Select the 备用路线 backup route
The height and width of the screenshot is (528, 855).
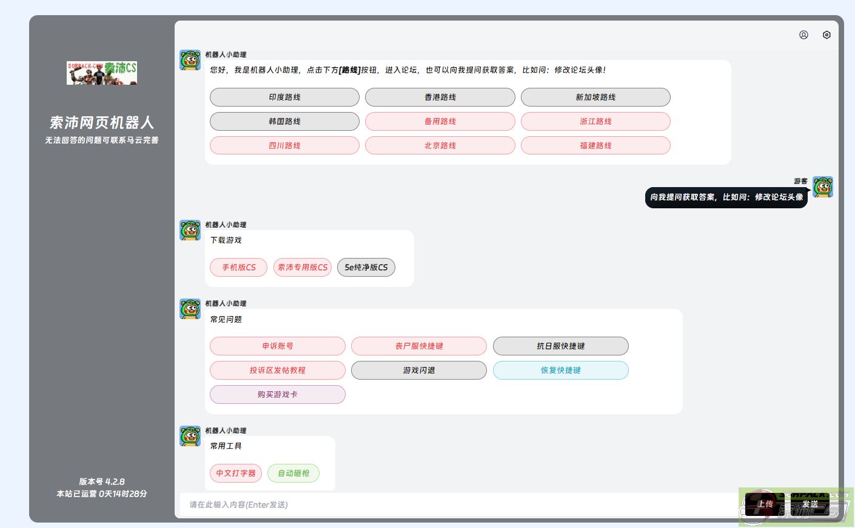(440, 122)
